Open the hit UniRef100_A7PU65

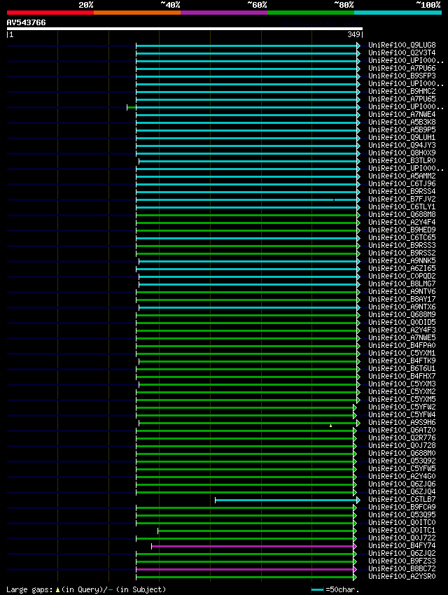[402, 99]
